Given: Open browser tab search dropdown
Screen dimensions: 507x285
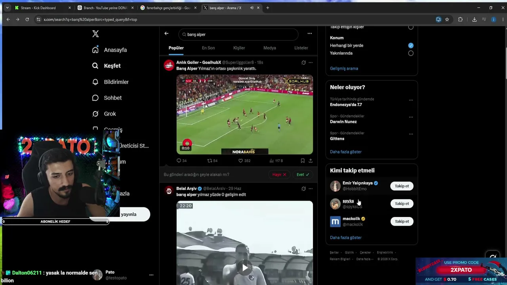Looking at the screenshot, I should (x=7, y=8).
